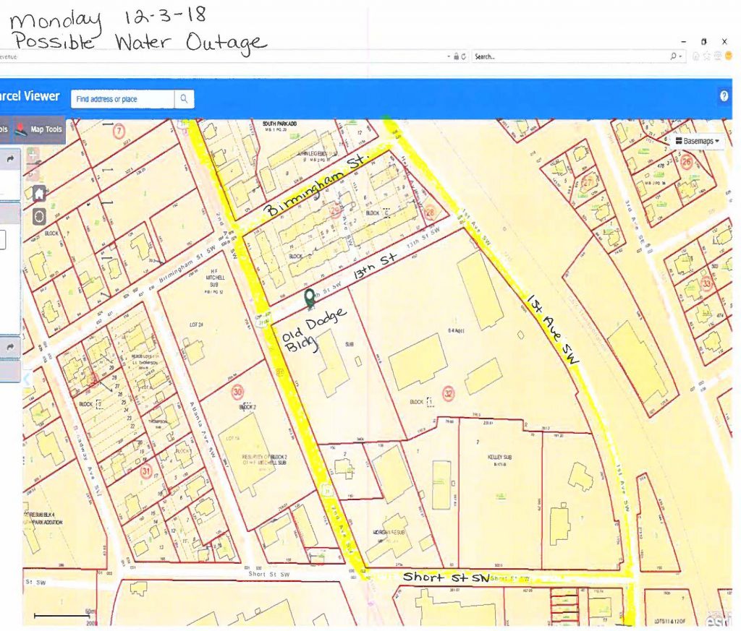Image resolution: width=741 pixels, height=631 pixels.
Task: Select the green location pin on the map
Action: pos(310,299)
